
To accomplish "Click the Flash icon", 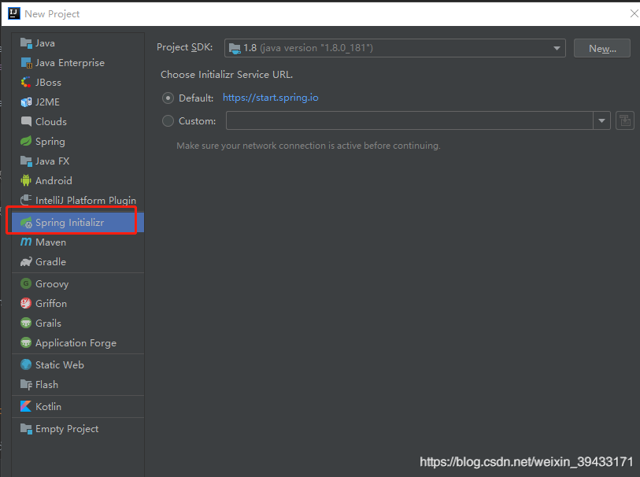I will (26, 384).
